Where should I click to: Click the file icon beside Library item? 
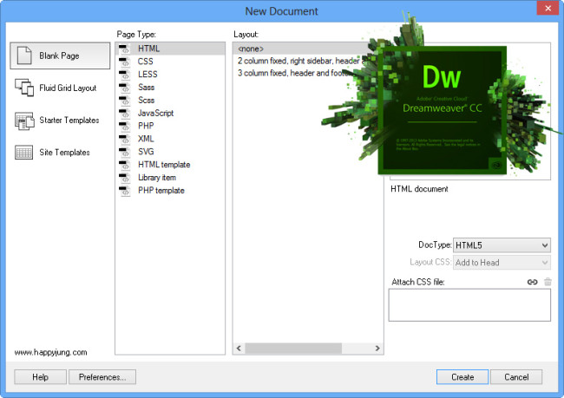(x=125, y=178)
